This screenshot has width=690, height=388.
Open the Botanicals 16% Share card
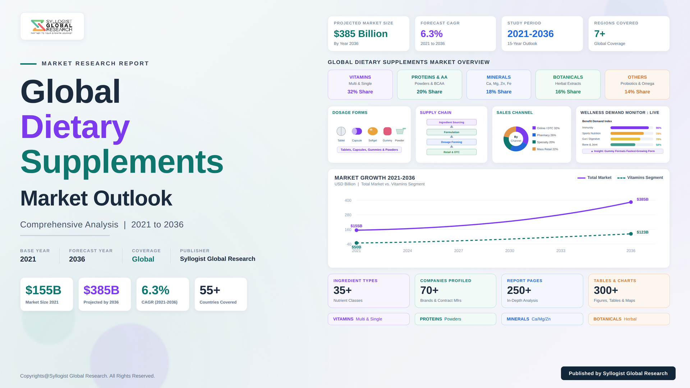568,85
